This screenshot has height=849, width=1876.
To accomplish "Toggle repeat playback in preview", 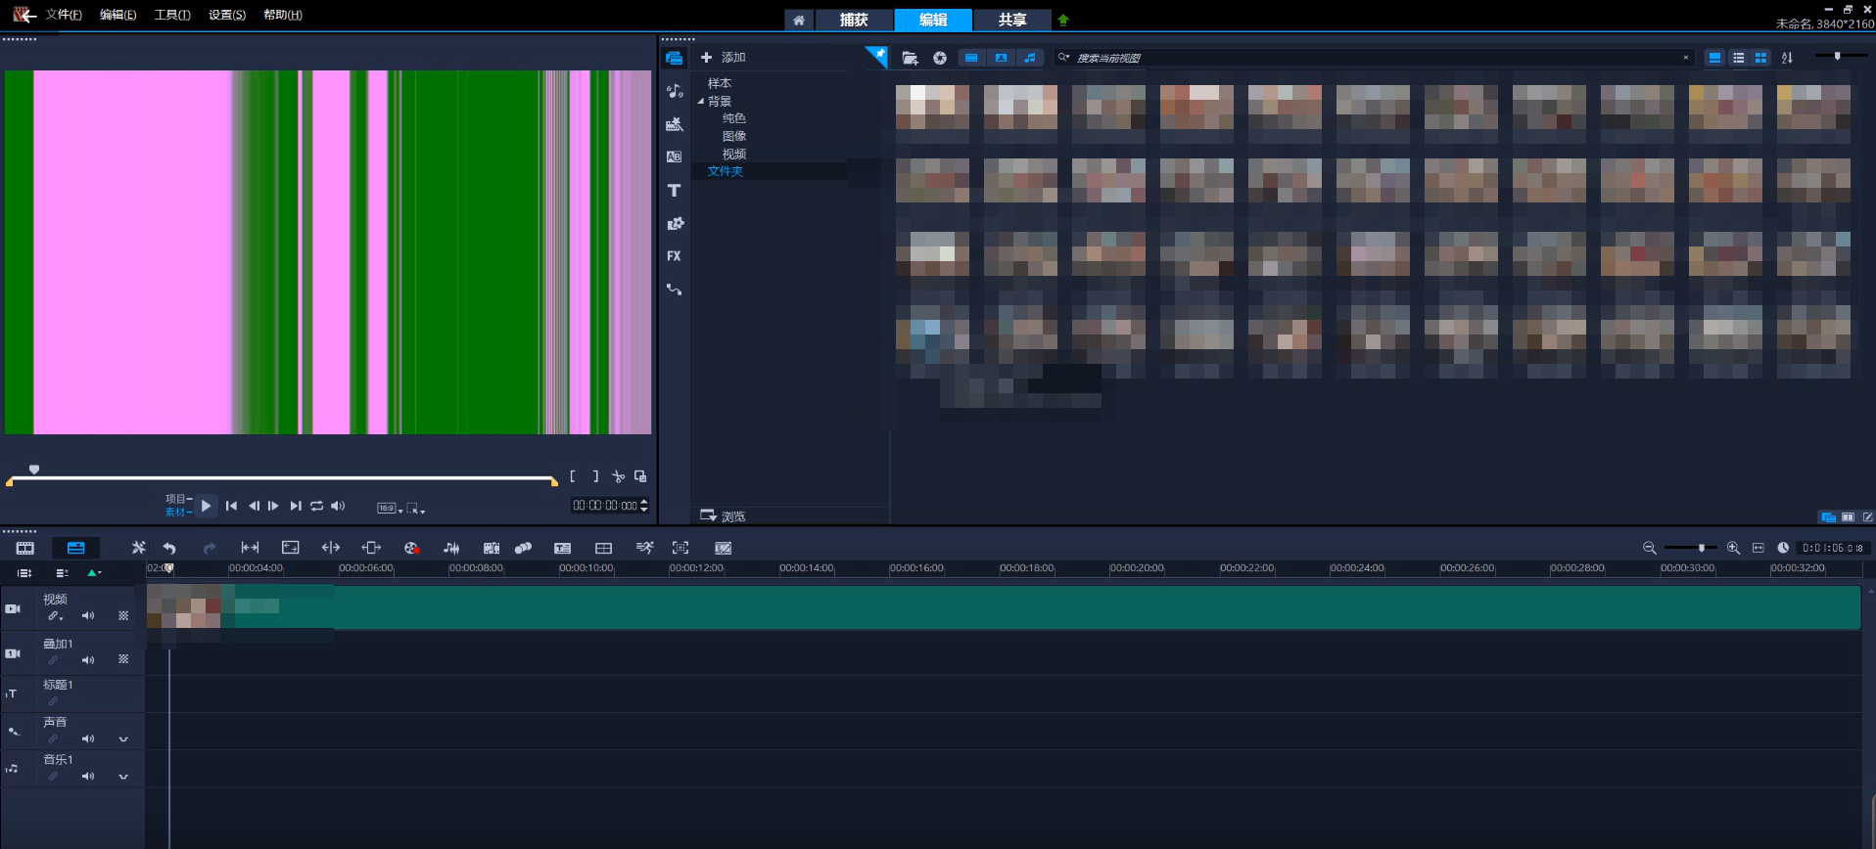I will (316, 506).
